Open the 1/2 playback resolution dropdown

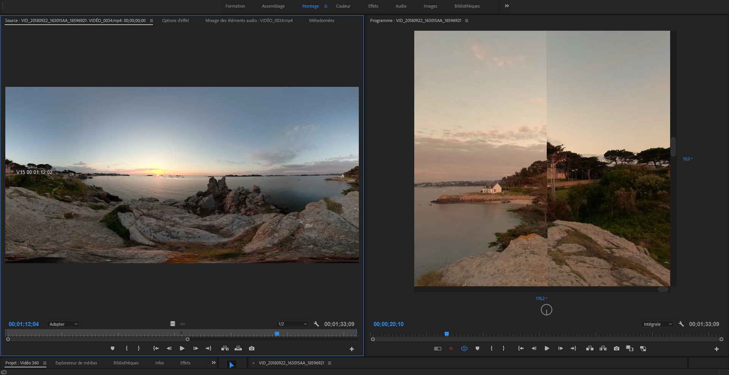point(292,324)
